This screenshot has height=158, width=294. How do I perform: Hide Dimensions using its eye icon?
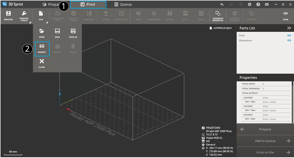coord(289,40)
